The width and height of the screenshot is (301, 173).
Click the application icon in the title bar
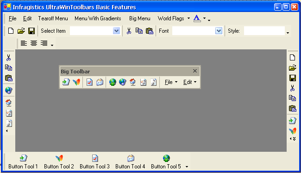click(7, 7)
